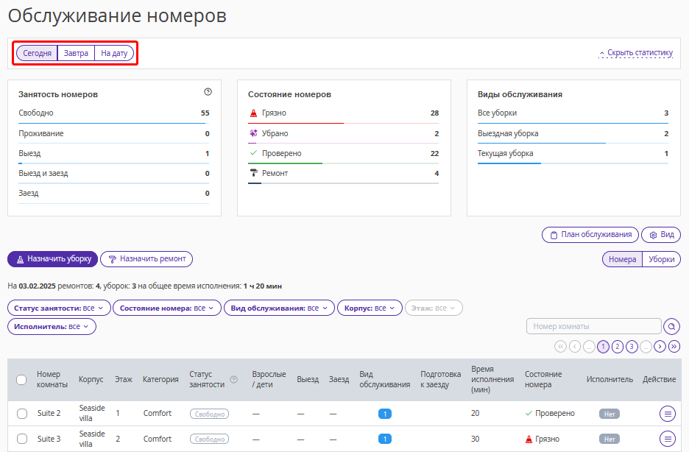Open action menu for Suite 2 row

tap(668, 414)
